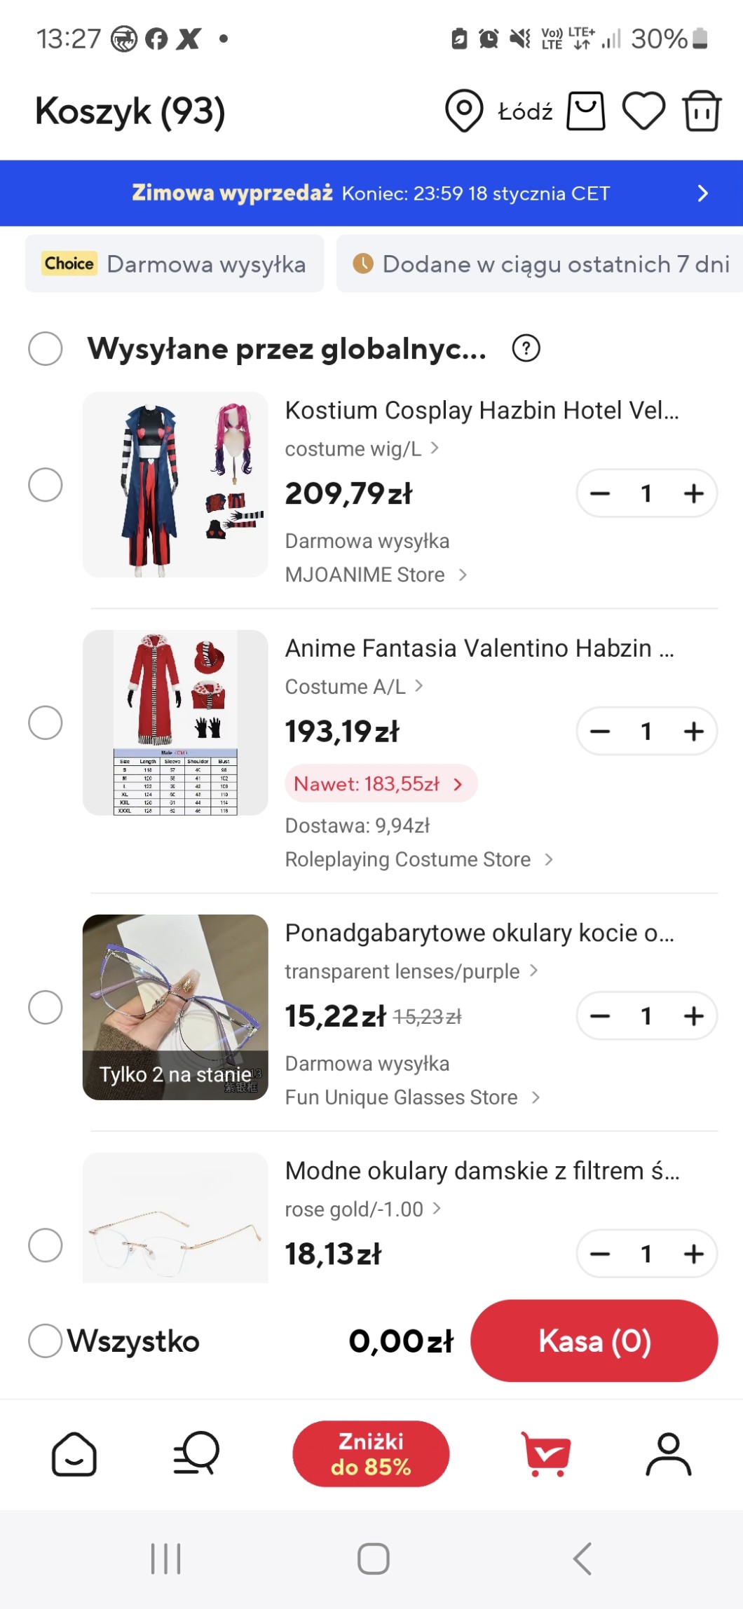
Task: Select the Hazbin Hotel cosplay costume item
Action: [46, 485]
